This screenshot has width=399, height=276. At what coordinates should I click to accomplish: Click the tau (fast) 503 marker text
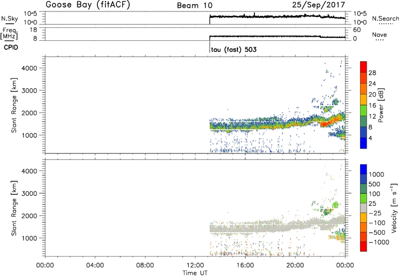tap(234, 50)
